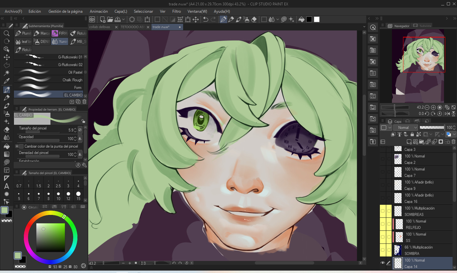Adjust layer opacity slider in Layer panel
457x273 pixels.
(432, 128)
